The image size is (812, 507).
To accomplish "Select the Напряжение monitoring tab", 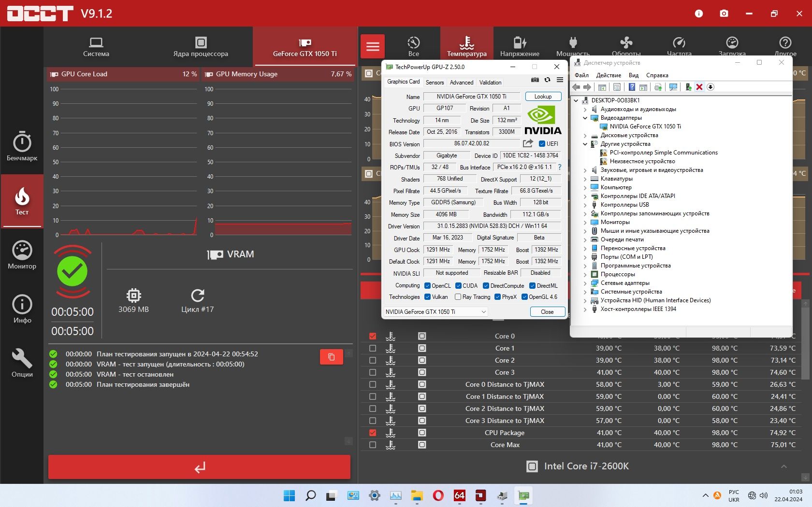I will (x=520, y=47).
